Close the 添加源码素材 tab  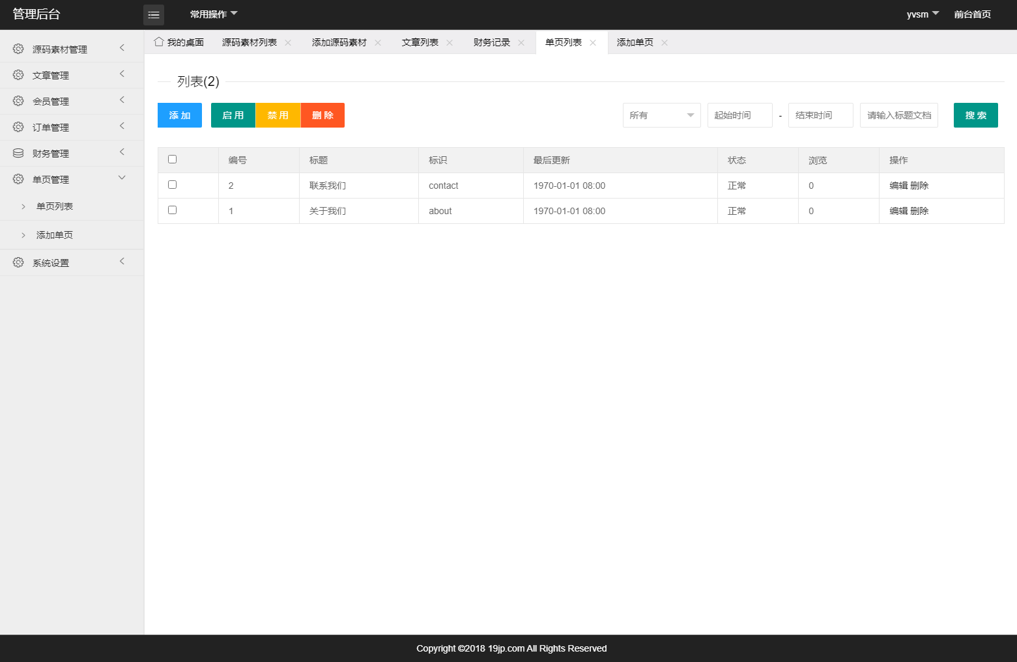[x=378, y=43]
